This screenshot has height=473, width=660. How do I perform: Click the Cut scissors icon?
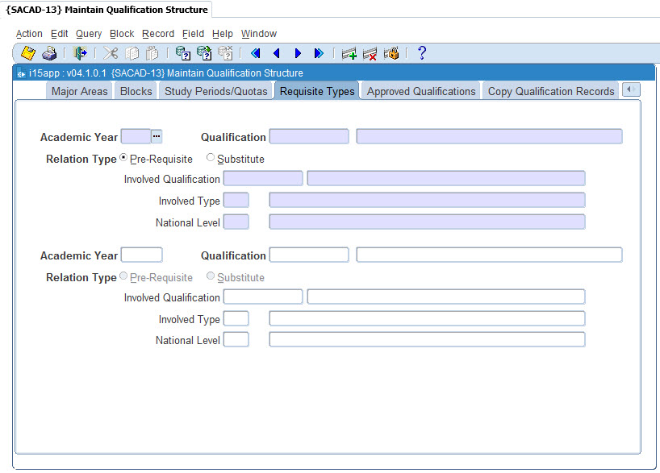coord(111,53)
